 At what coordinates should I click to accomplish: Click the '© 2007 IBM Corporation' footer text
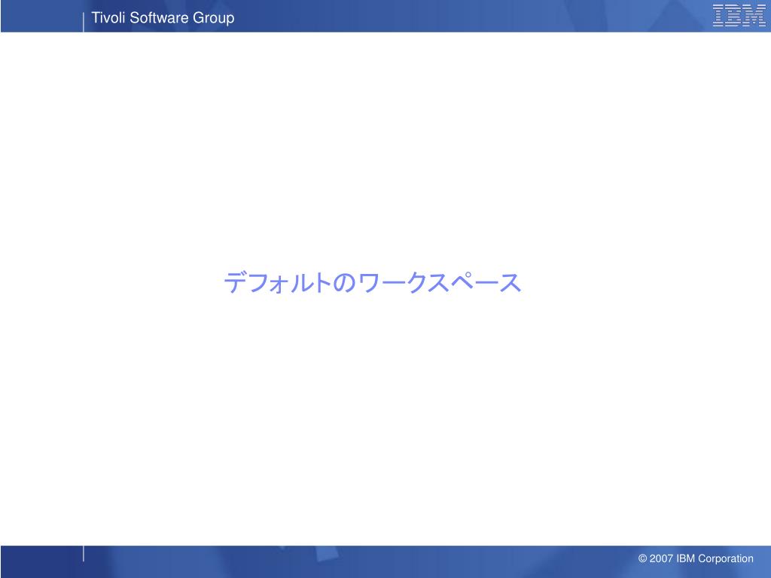point(695,558)
